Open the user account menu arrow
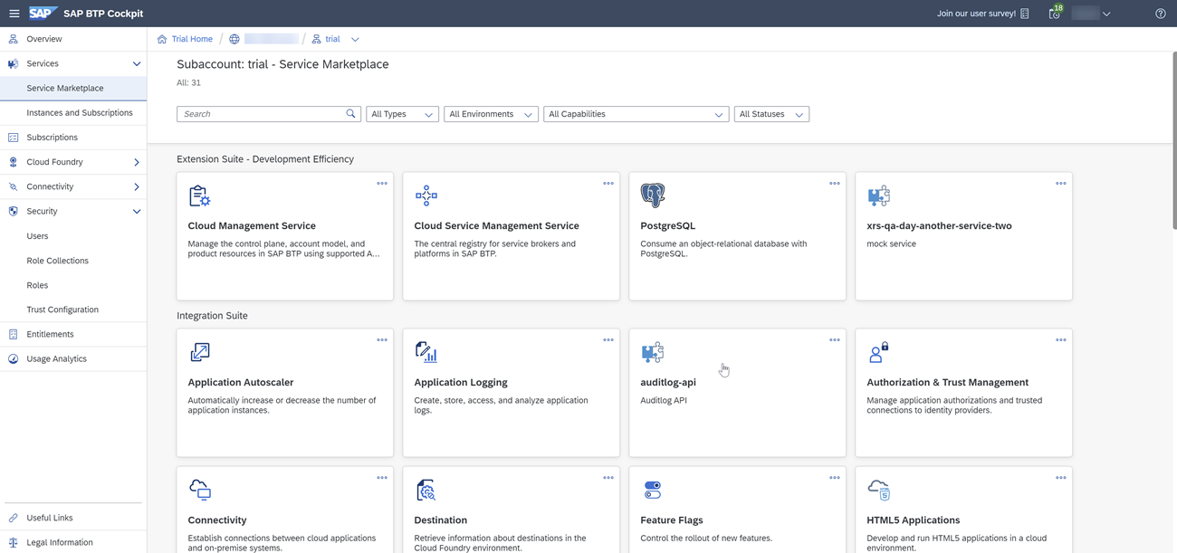Viewport: 1177px width, 553px height. [1106, 14]
